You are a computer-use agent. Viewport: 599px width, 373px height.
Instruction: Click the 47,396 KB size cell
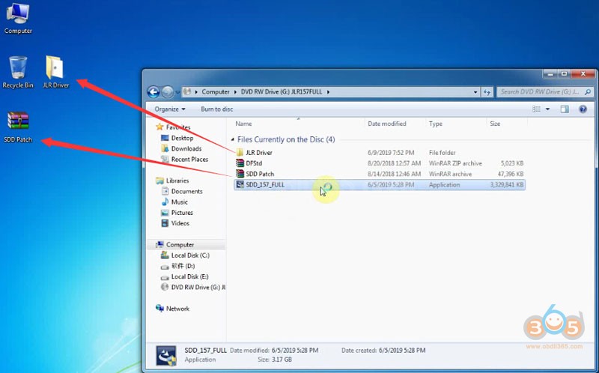point(511,174)
